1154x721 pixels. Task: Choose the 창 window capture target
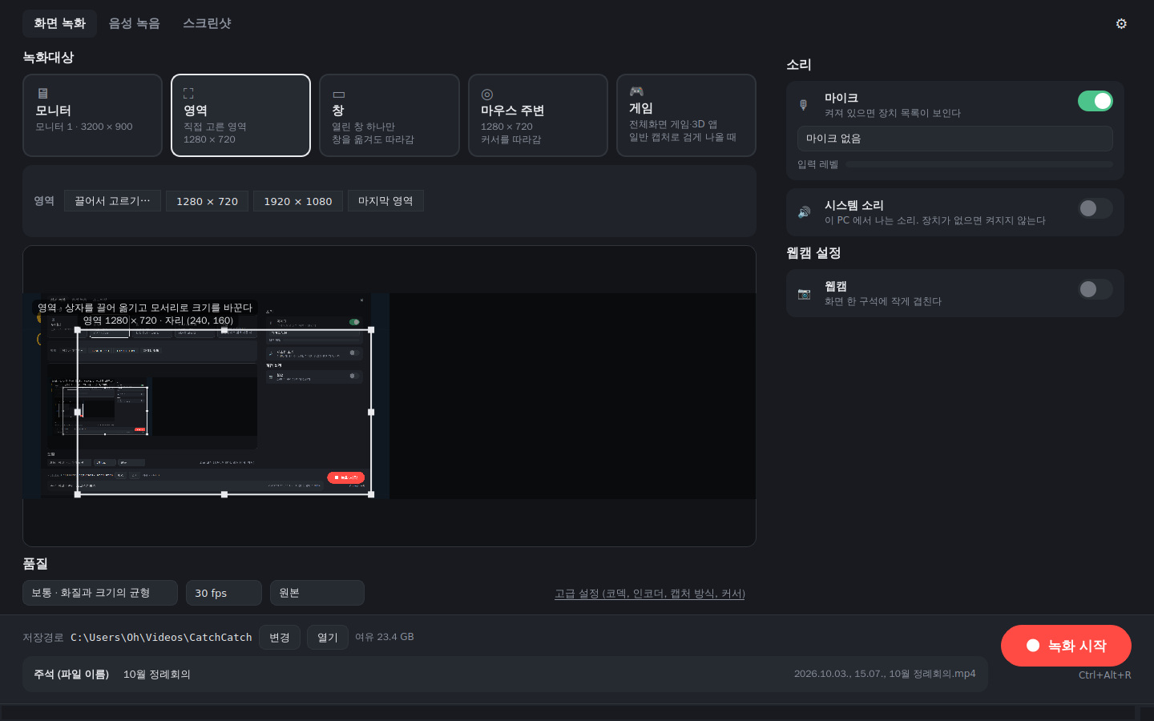tap(389, 115)
